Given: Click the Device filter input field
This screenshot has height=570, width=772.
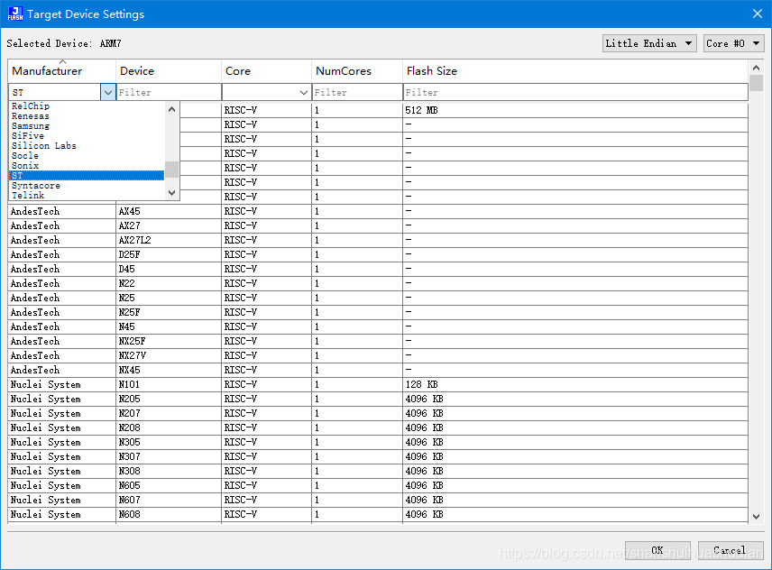Looking at the screenshot, I should coord(169,92).
